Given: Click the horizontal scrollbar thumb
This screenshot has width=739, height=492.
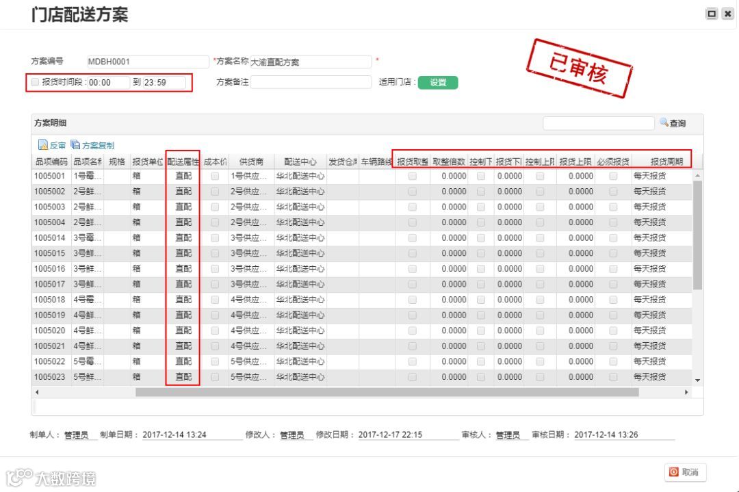Looking at the screenshot, I should (387, 392).
